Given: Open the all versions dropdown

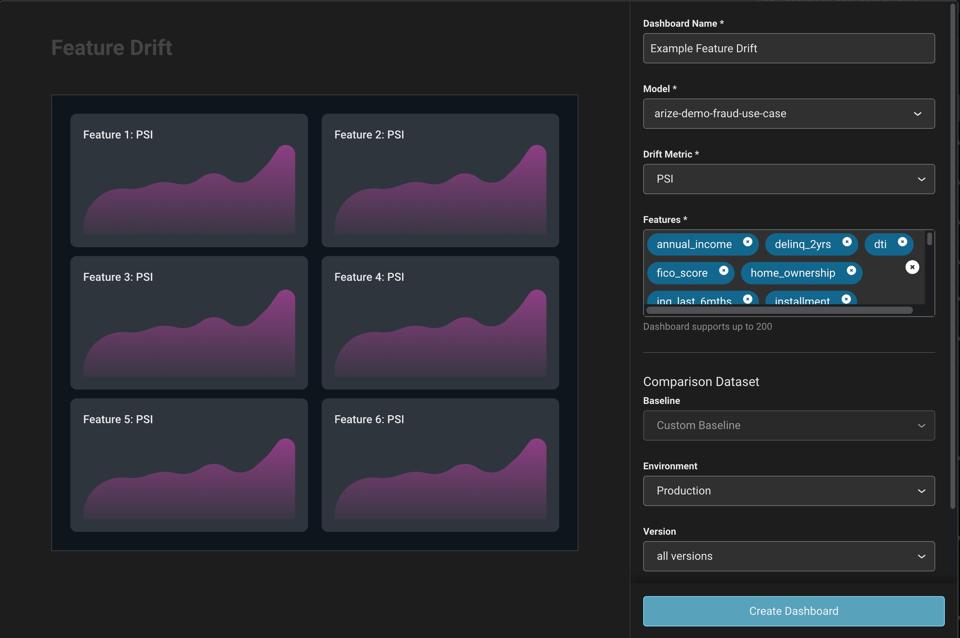Looking at the screenshot, I should (788, 556).
